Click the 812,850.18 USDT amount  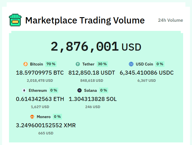click(x=92, y=73)
